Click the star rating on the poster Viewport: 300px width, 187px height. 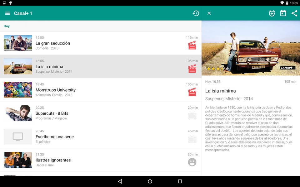click(x=218, y=69)
